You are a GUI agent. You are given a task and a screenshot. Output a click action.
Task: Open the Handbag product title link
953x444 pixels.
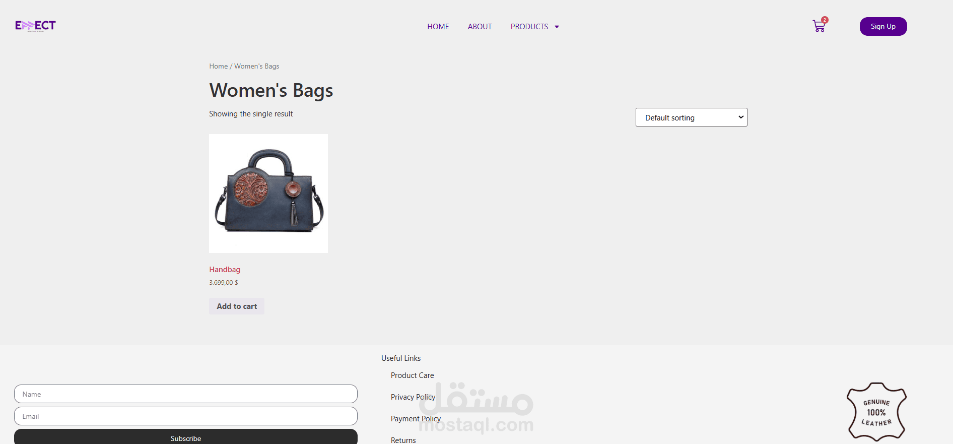pyautogui.click(x=225, y=270)
